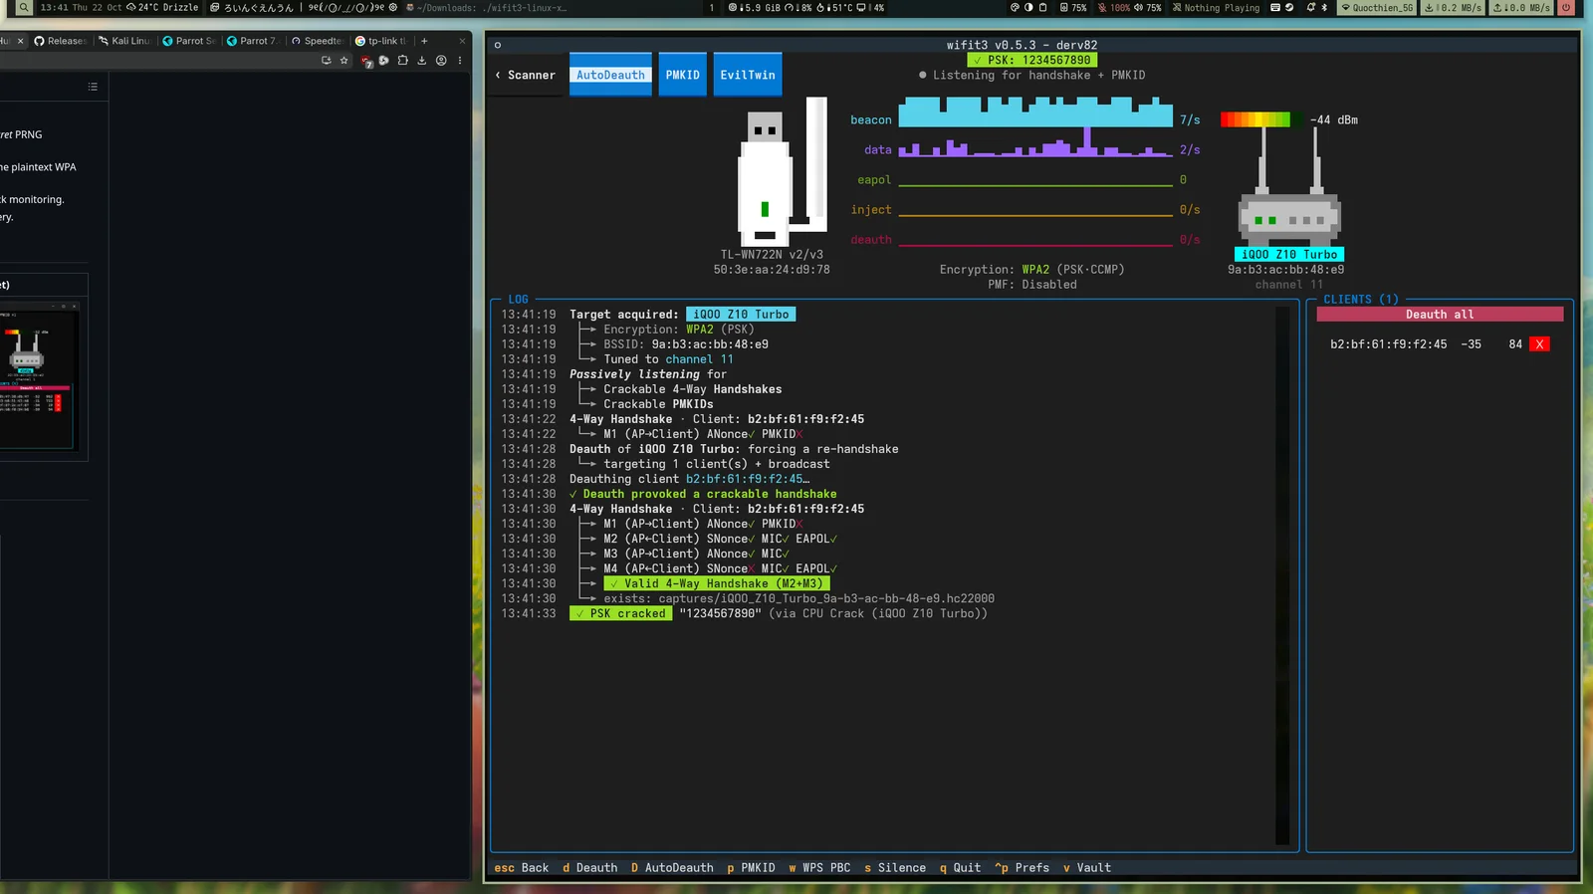Open the browser three-dot menu
This screenshot has width=1593, height=894.
[460, 61]
